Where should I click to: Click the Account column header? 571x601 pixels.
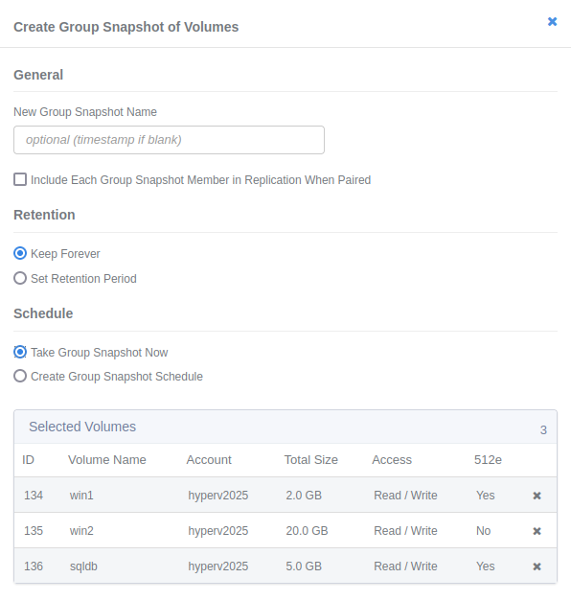(209, 459)
